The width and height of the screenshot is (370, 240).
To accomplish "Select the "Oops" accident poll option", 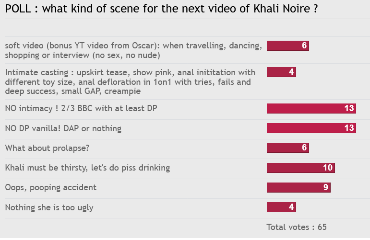I will click(50, 187).
